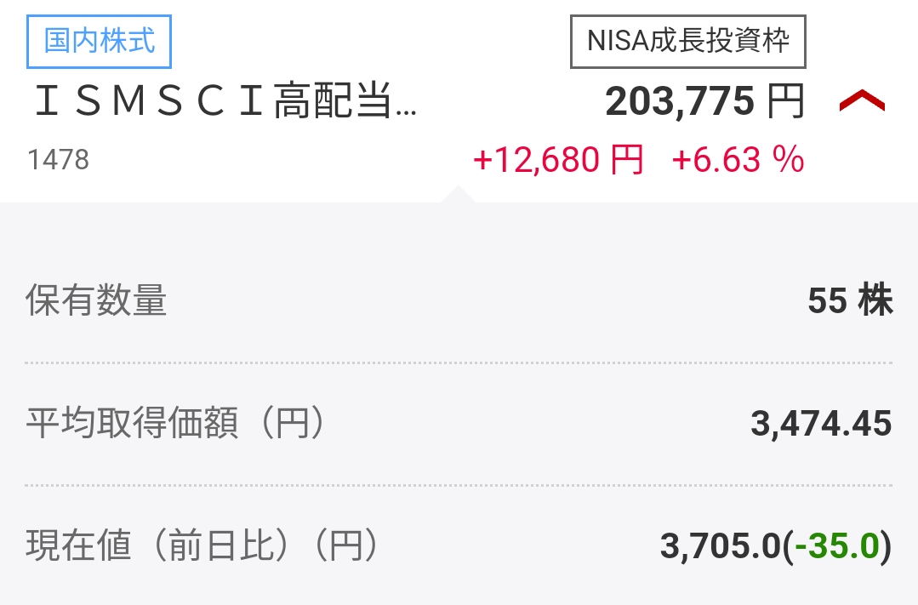Tap the 国内株式 category tag

pyautogui.click(x=100, y=41)
